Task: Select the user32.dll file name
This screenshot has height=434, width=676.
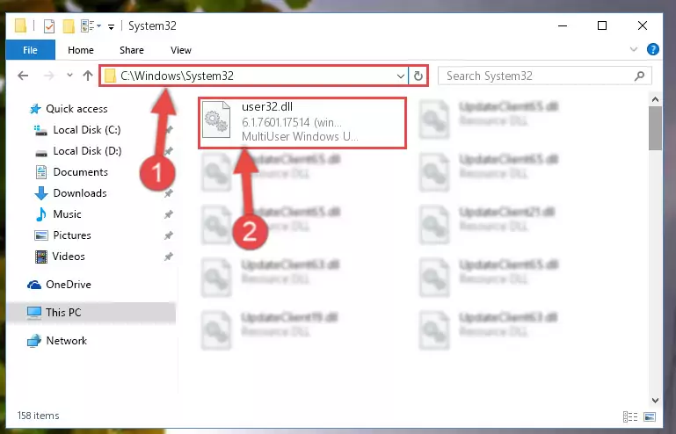Action: [267, 107]
